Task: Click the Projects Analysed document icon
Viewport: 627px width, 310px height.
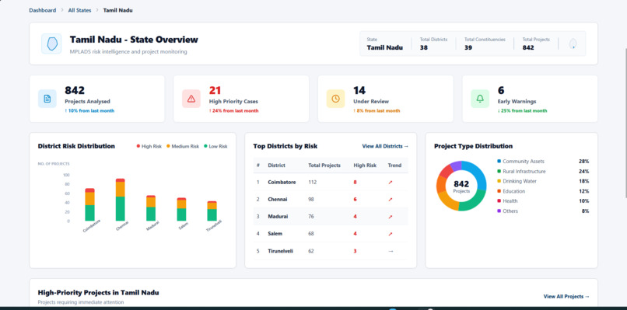Action: [x=47, y=99]
